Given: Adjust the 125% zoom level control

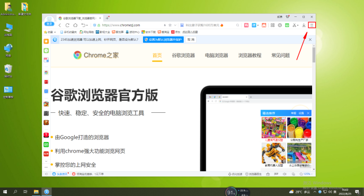Looking at the screenshot, I should [306, 174].
